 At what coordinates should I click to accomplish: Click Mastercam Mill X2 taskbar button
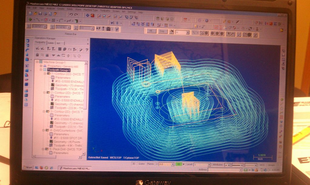tap(75, 168)
